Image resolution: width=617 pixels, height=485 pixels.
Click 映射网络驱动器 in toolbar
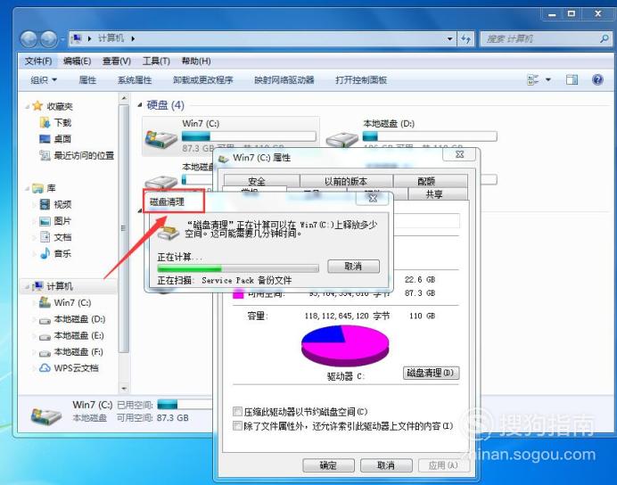284,80
